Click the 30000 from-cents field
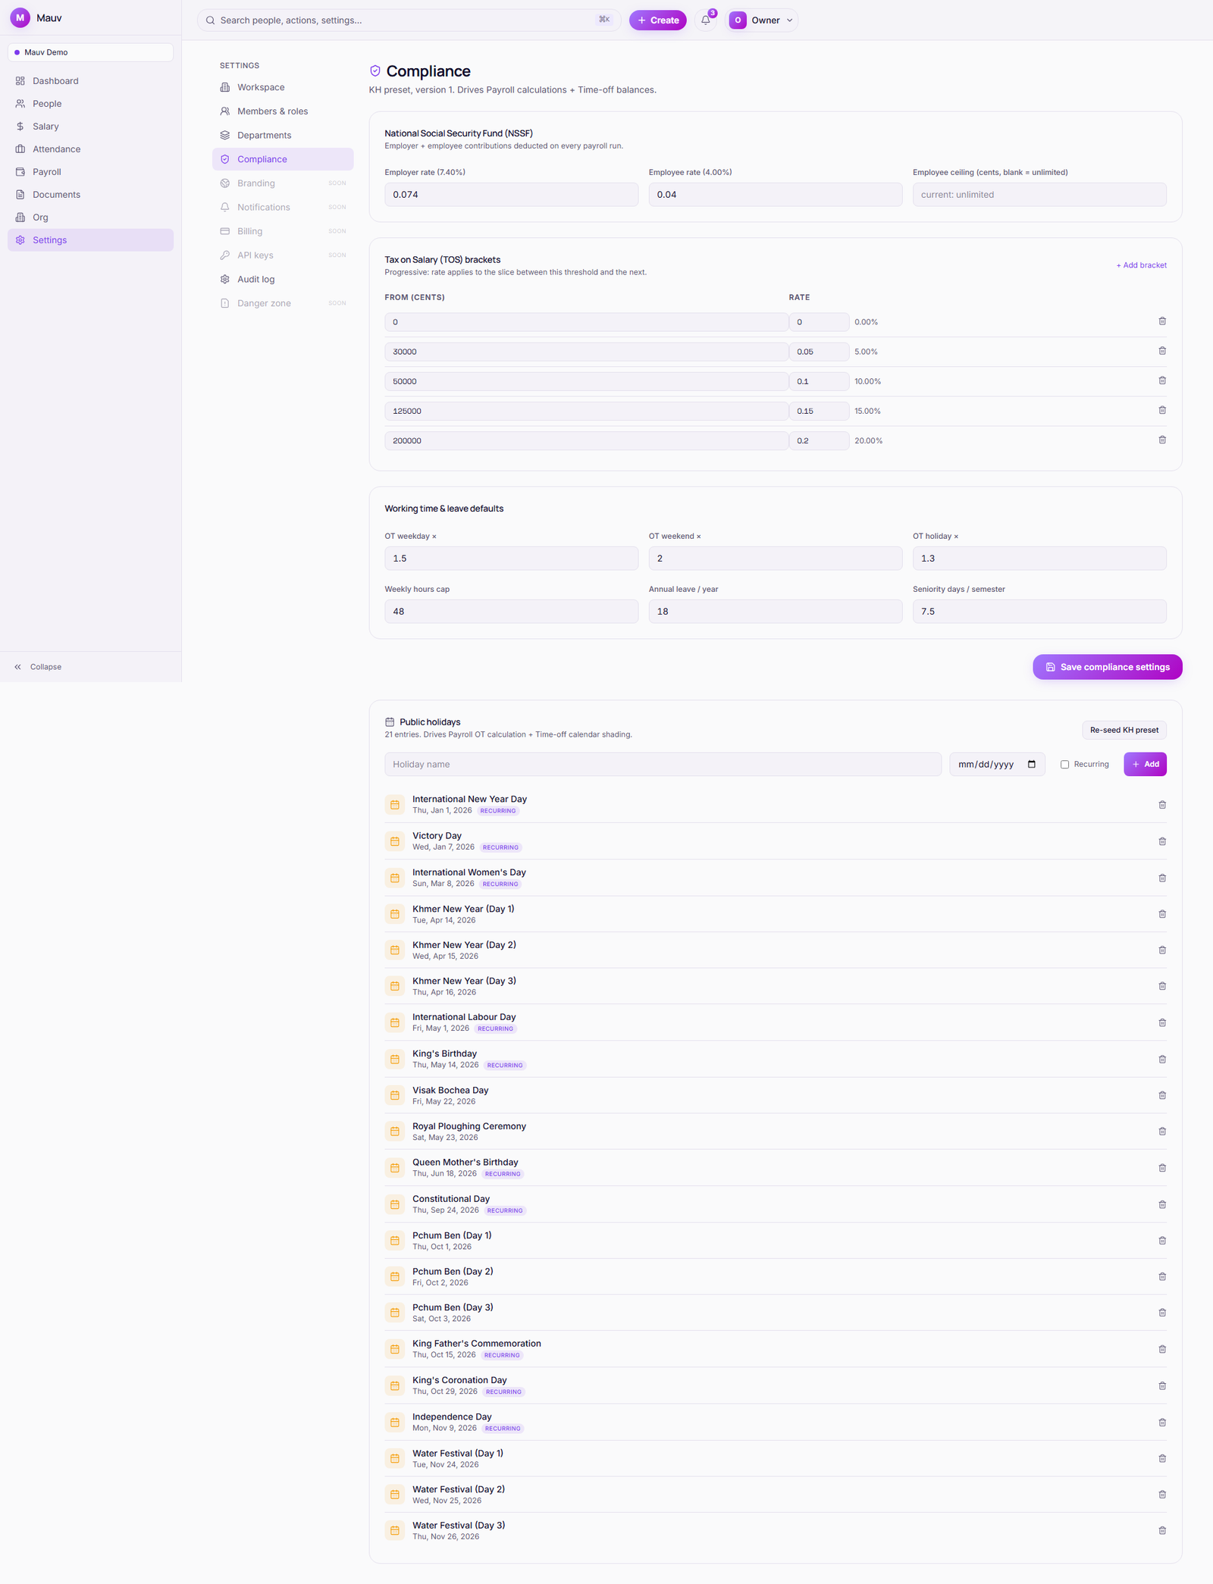The height and width of the screenshot is (1584, 1213). click(x=586, y=352)
